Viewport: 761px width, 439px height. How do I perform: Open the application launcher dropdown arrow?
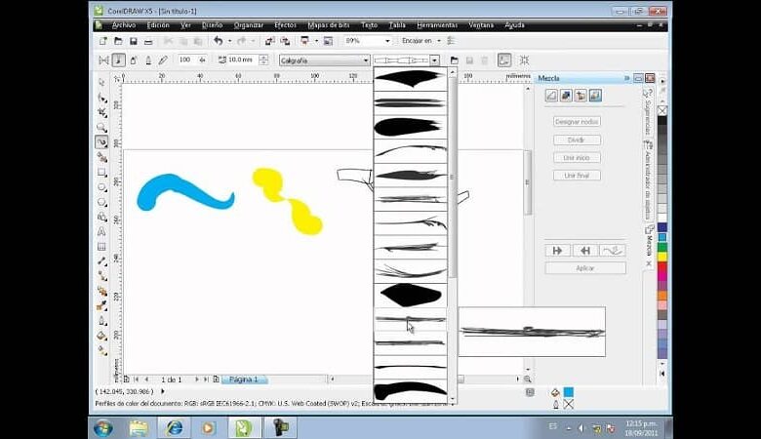(316, 41)
